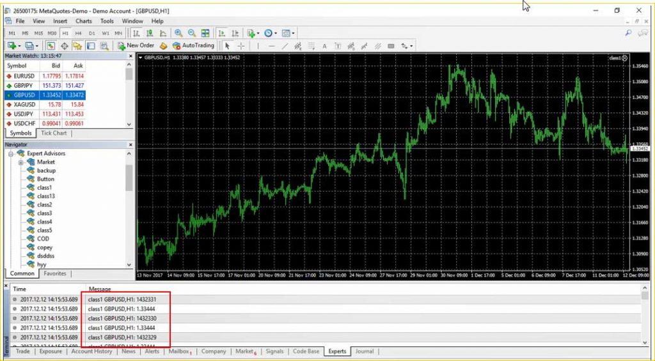Open the File menu
Image resolution: width=655 pixels, height=361 pixels.
(20, 21)
